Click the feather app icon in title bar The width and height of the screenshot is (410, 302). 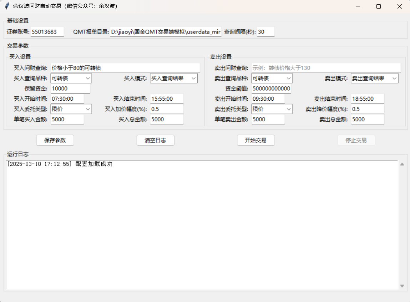pyautogui.click(x=6, y=6)
